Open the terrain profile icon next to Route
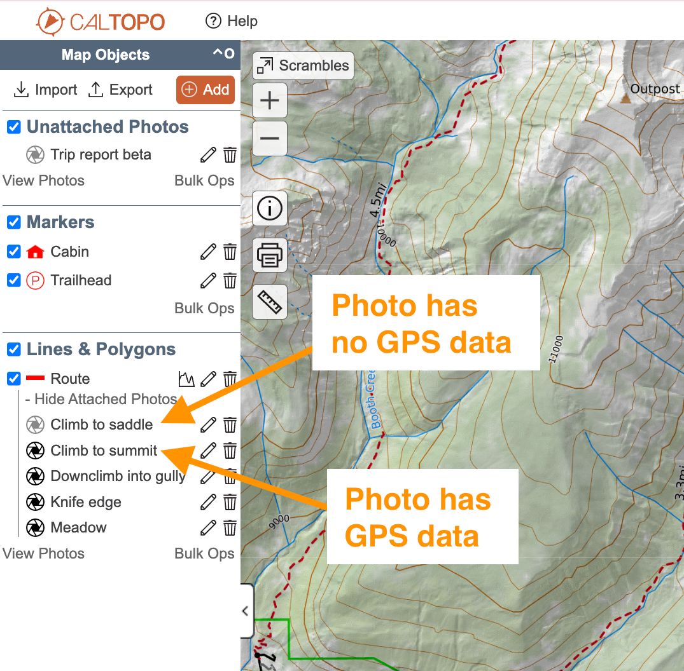684x671 pixels. (186, 379)
